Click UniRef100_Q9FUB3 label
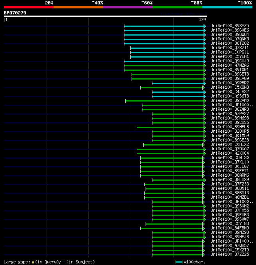This screenshot has width=256, height=265. pos(230,215)
